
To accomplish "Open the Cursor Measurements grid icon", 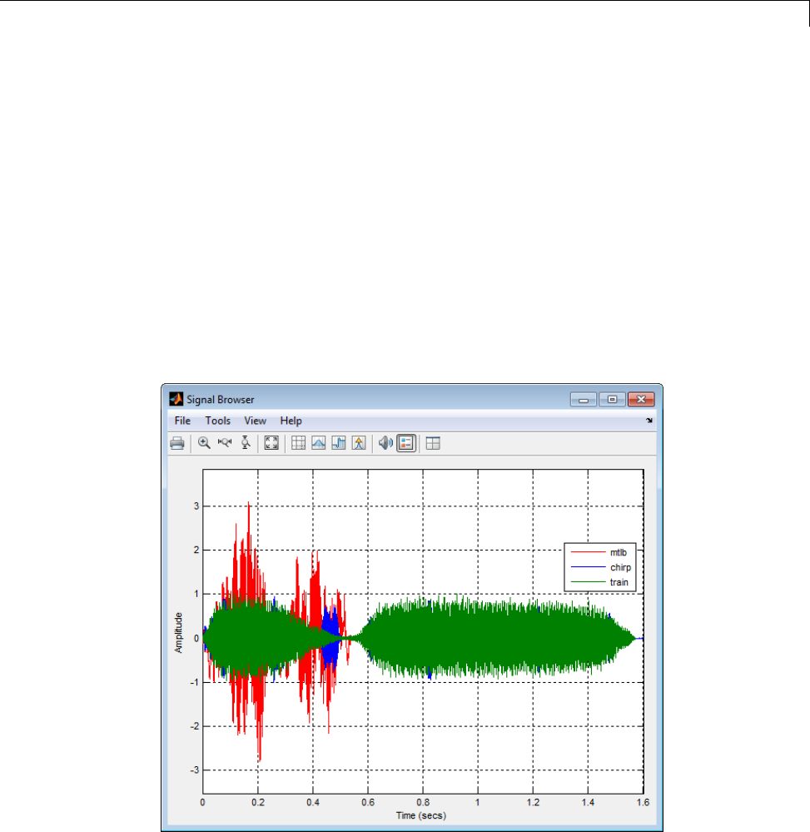I will [x=299, y=443].
